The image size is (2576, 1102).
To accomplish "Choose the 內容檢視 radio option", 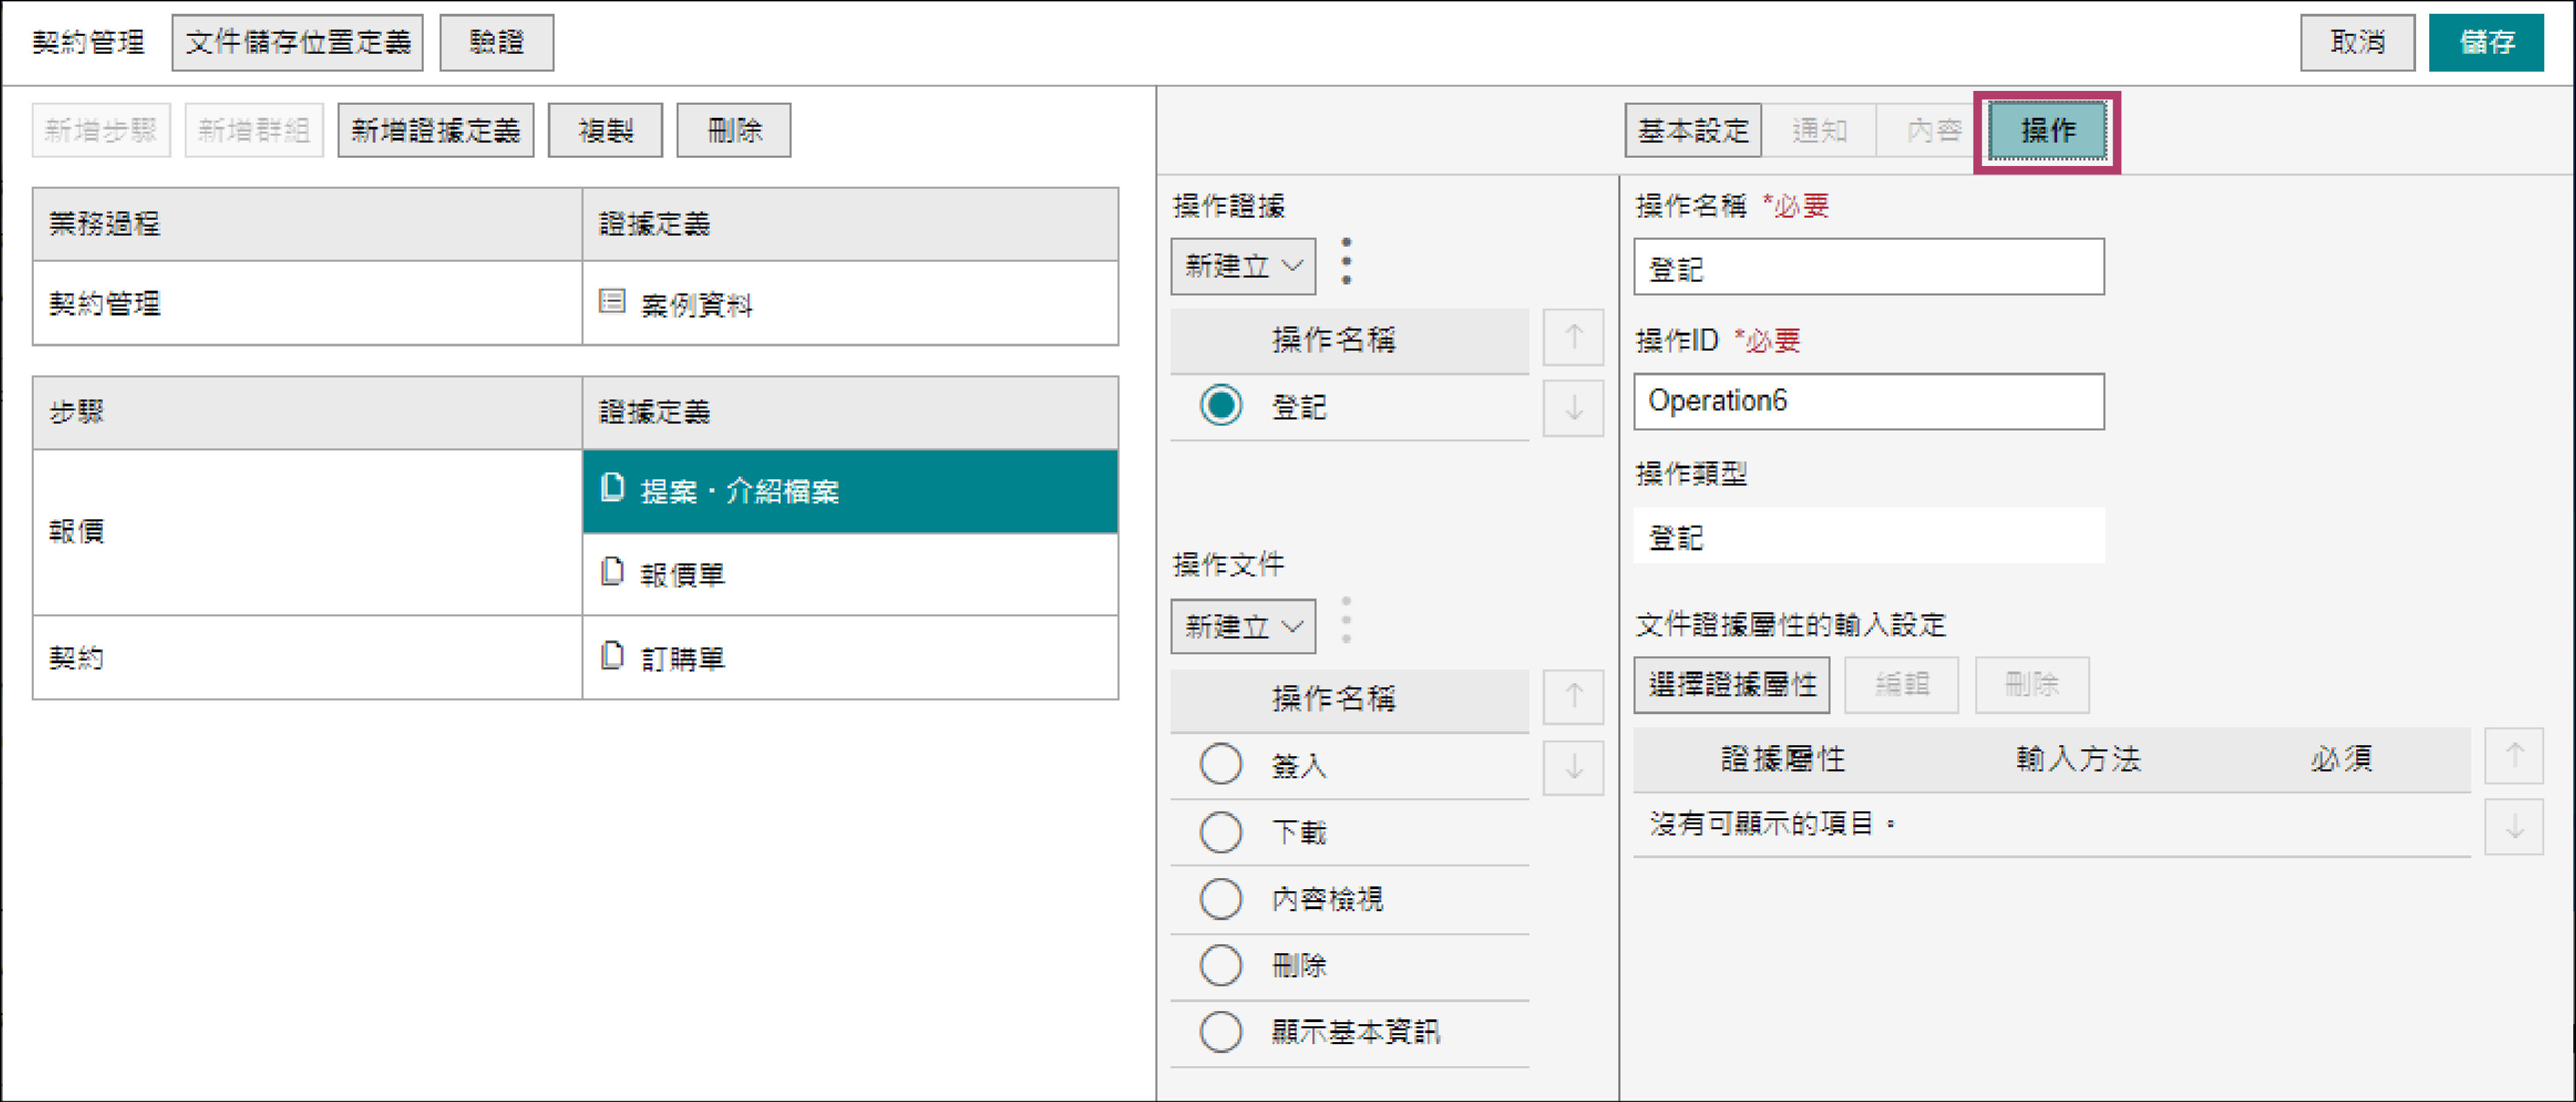I will click(1220, 898).
